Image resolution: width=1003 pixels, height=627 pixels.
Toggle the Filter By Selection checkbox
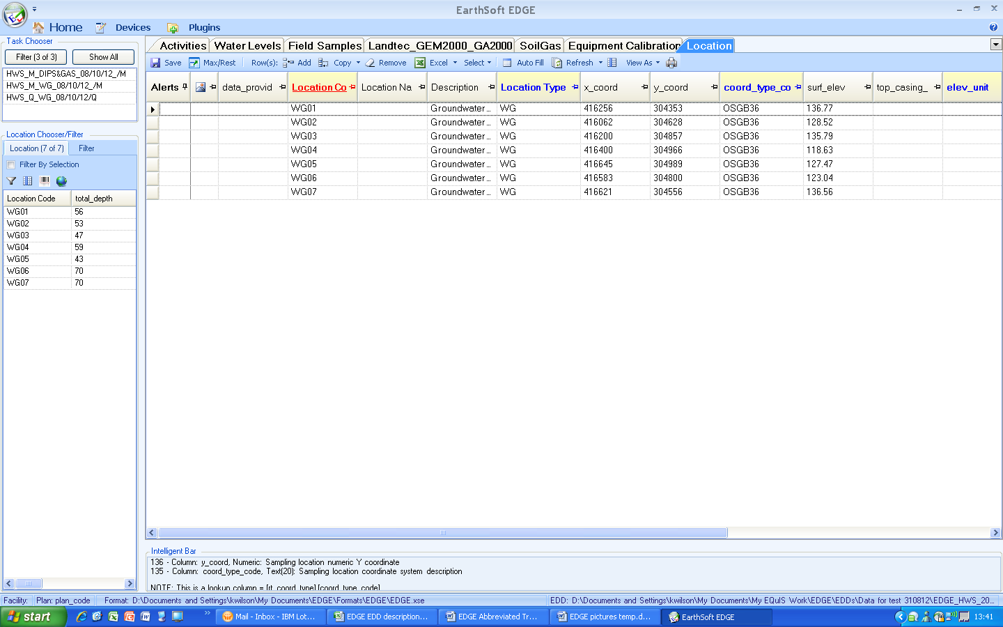click(x=11, y=165)
